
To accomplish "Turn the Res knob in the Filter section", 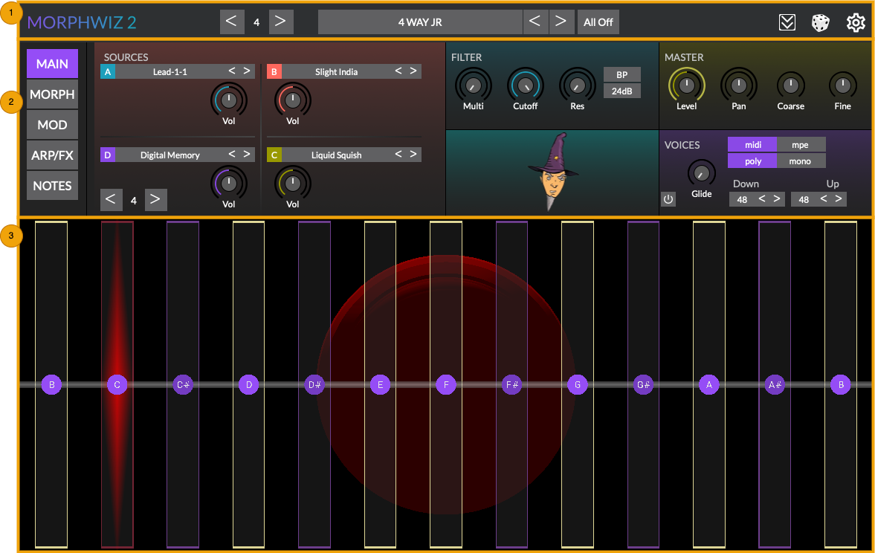I will click(x=577, y=85).
